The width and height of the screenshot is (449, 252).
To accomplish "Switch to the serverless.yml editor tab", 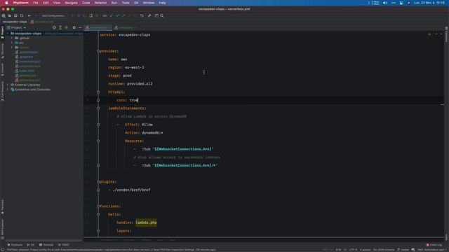I will point(98,28).
